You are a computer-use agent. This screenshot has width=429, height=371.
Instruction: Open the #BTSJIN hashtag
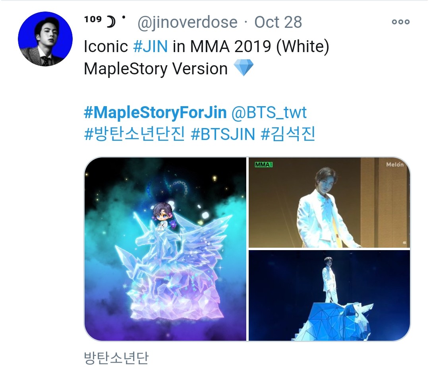[x=223, y=134]
